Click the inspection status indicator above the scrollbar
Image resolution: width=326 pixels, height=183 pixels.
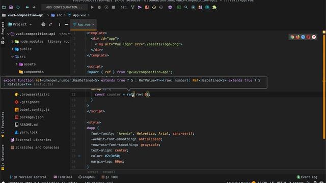pyautogui.click(x=324, y=32)
